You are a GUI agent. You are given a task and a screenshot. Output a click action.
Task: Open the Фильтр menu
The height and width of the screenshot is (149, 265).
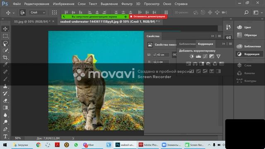127,4
